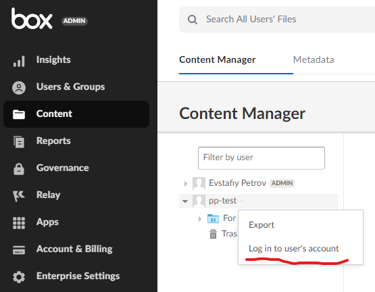Click the Apps grid icon
The width and height of the screenshot is (375, 292).
point(19,223)
